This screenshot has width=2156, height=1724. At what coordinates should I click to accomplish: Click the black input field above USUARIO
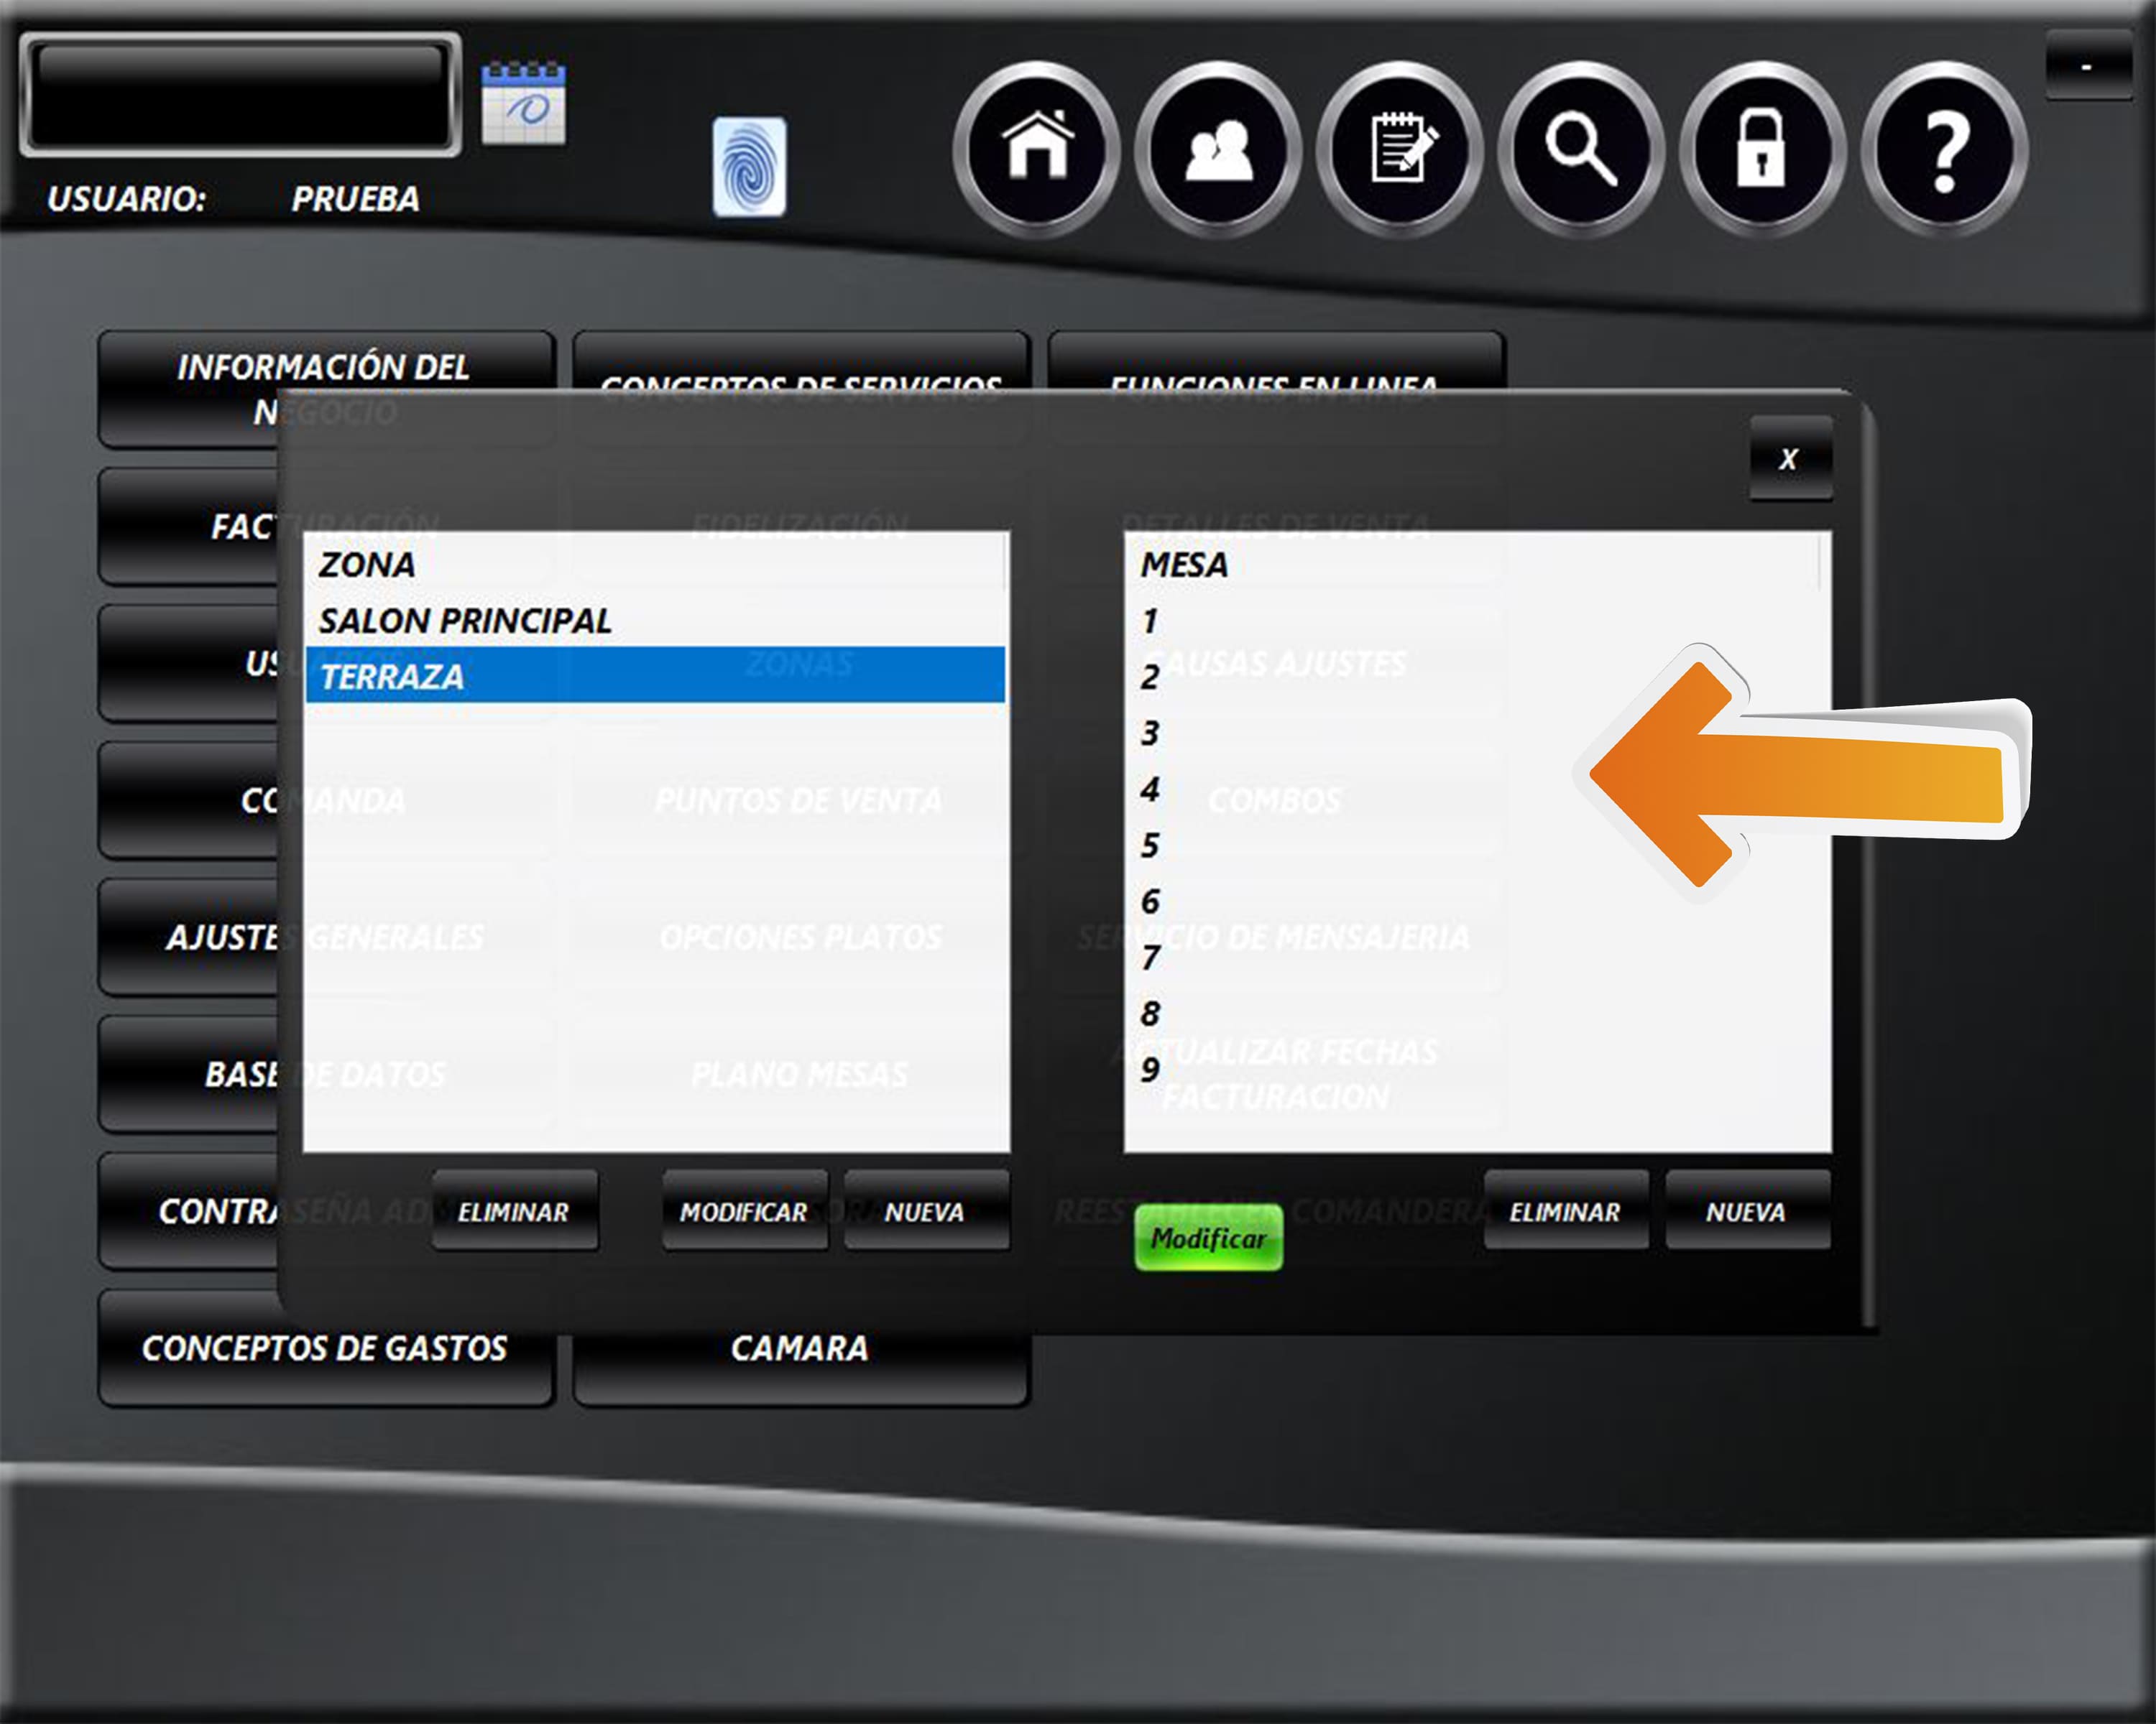(240, 95)
